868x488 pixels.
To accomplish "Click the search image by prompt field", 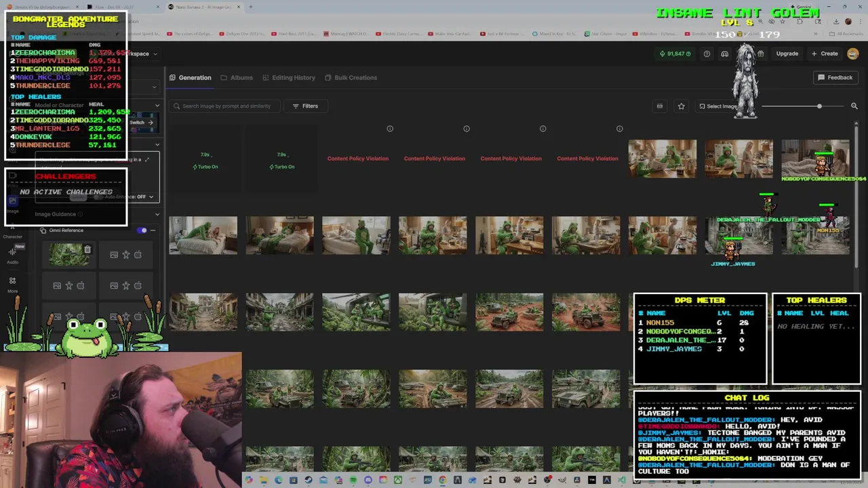I will coord(223,106).
